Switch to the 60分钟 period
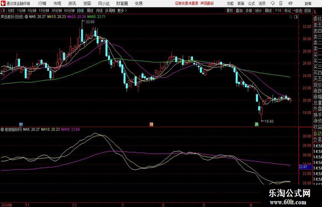The width and height of the screenshot is (322, 207). (x=70, y=11)
